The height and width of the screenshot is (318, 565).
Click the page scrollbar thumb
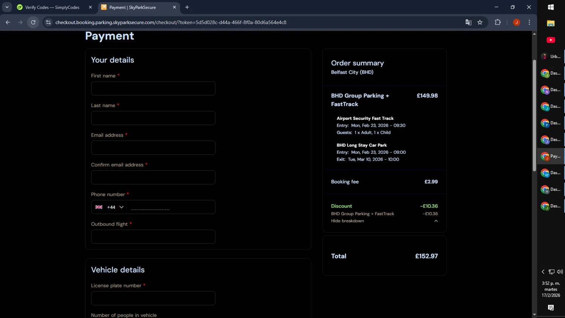534,116
